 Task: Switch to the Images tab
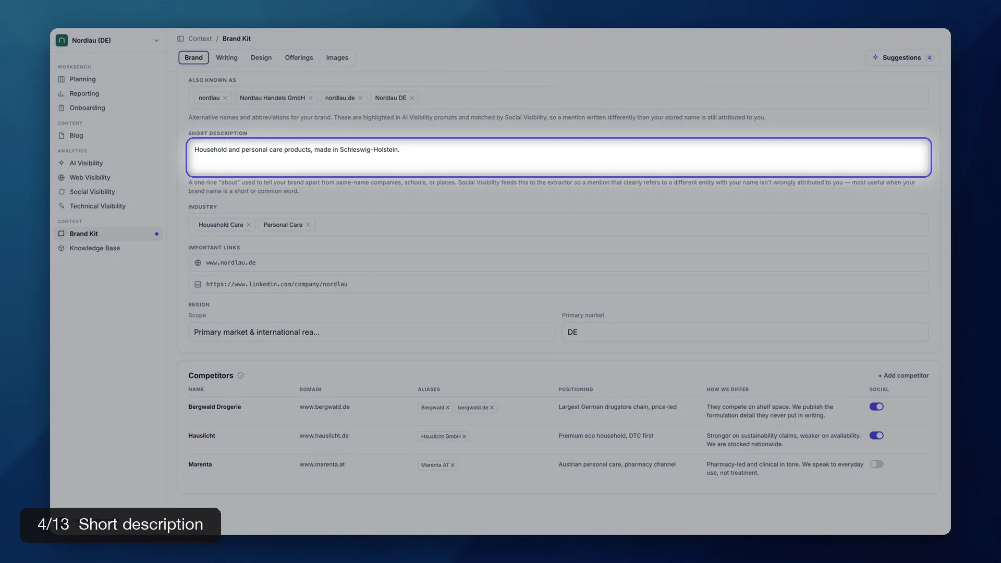pyautogui.click(x=337, y=57)
